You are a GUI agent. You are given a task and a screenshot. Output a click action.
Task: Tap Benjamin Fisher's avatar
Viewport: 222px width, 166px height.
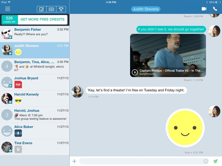[x=7, y=34]
